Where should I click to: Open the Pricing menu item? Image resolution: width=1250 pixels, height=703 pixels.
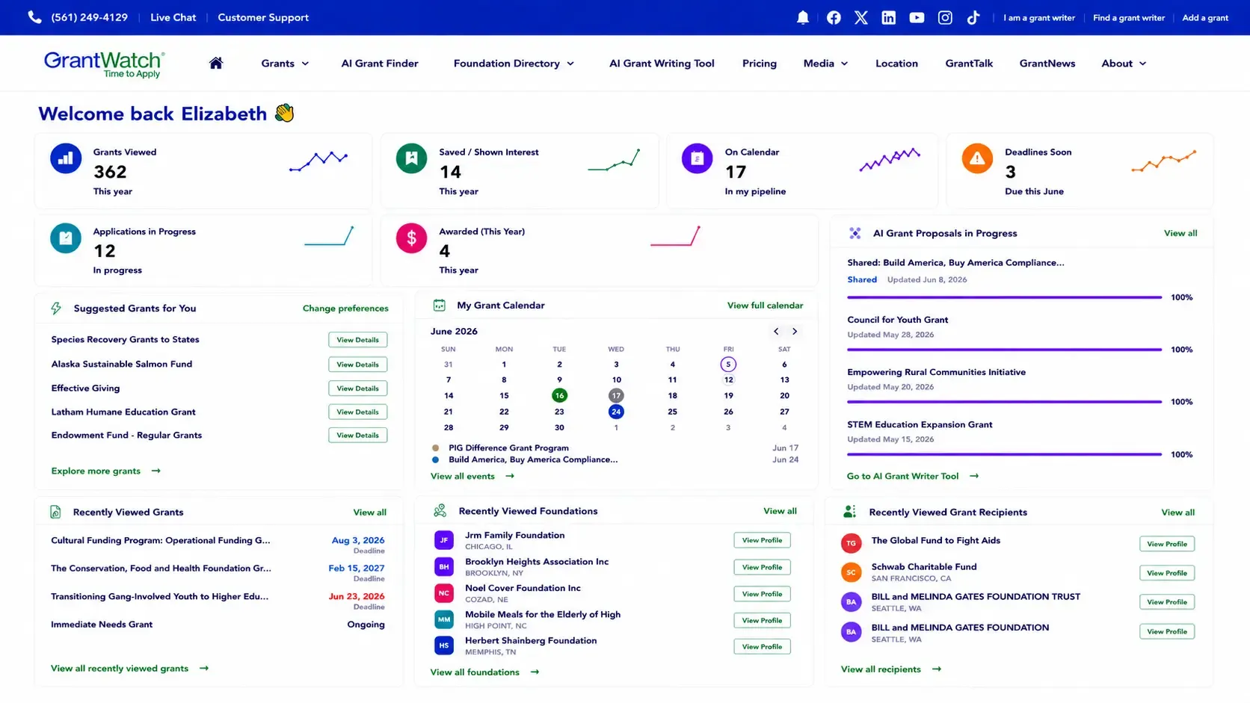pyautogui.click(x=760, y=64)
